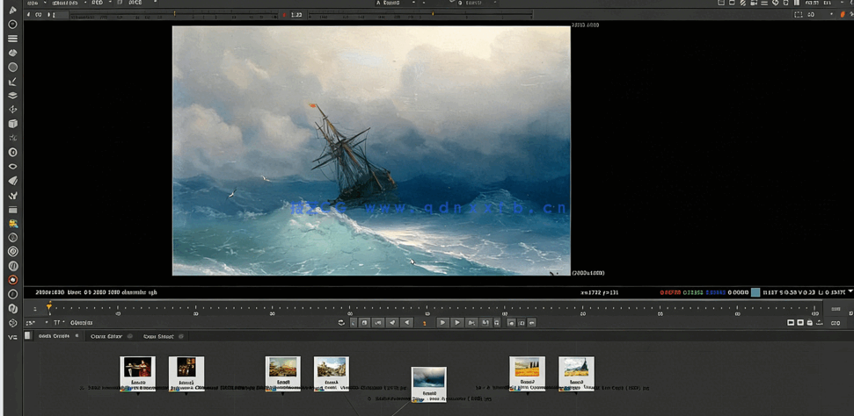Screen dimensions: 854x416
Task: Open the 3D cube nodes menu
Action: pos(13,124)
